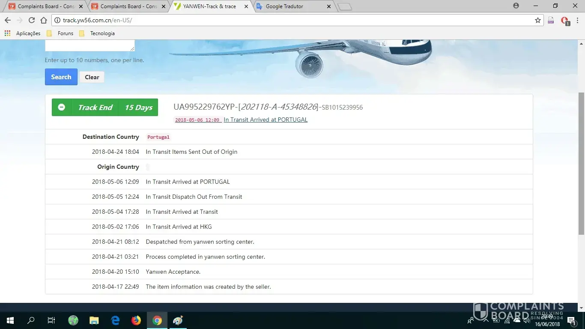This screenshot has height=329, width=585.
Task: Click the green Track End 15 Days badge
Action: 105,107
